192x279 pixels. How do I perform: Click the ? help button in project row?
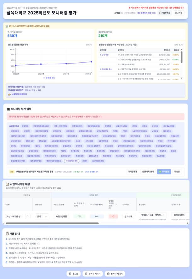28,216
